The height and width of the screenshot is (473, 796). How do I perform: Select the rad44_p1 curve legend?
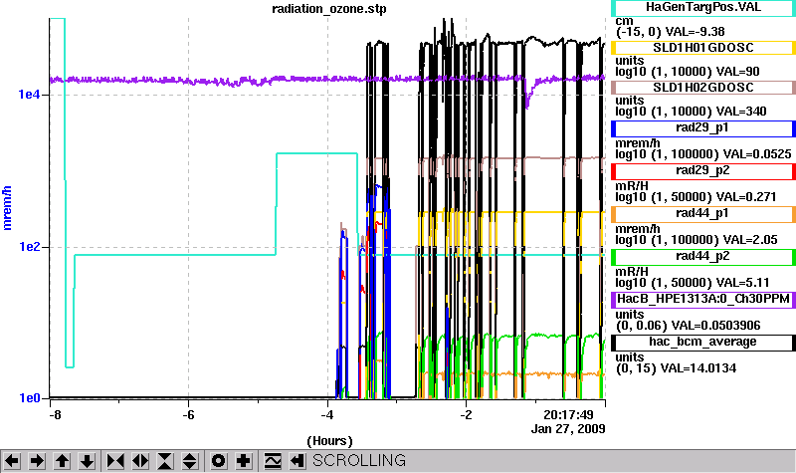coord(703,214)
